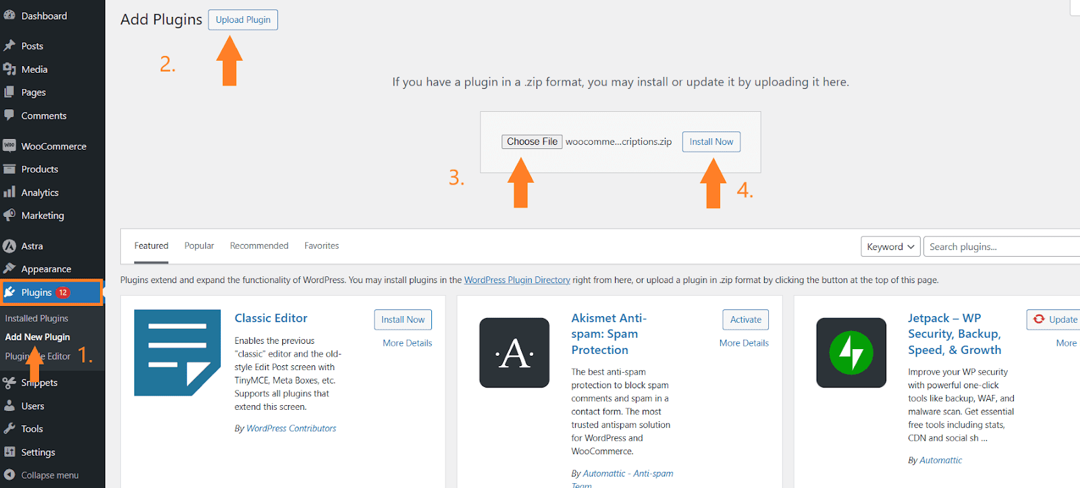Image resolution: width=1080 pixels, height=488 pixels.
Task: Click the Upload Plugin button
Action: coord(243,20)
